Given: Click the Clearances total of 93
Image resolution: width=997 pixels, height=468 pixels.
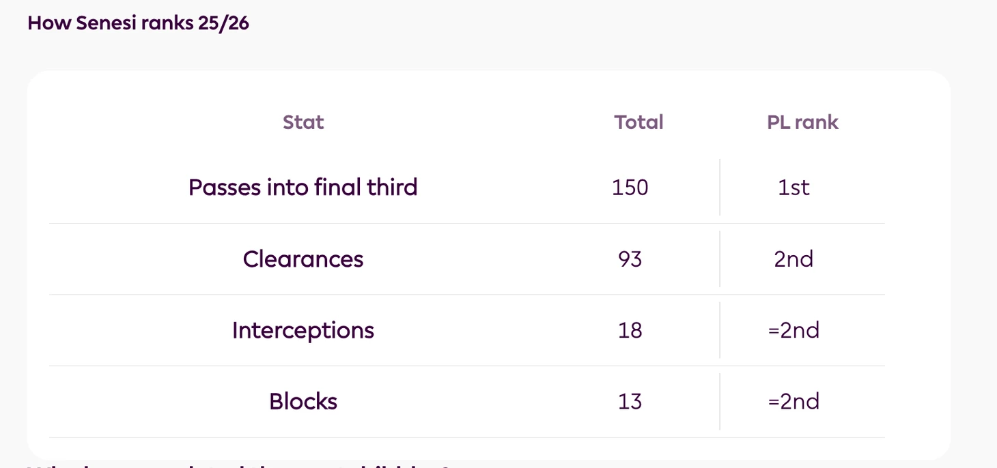Looking at the screenshot, I should pyautogui.click(x=630, y=259).
